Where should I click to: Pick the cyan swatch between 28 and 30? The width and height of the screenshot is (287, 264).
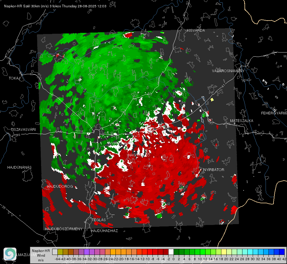250,252
